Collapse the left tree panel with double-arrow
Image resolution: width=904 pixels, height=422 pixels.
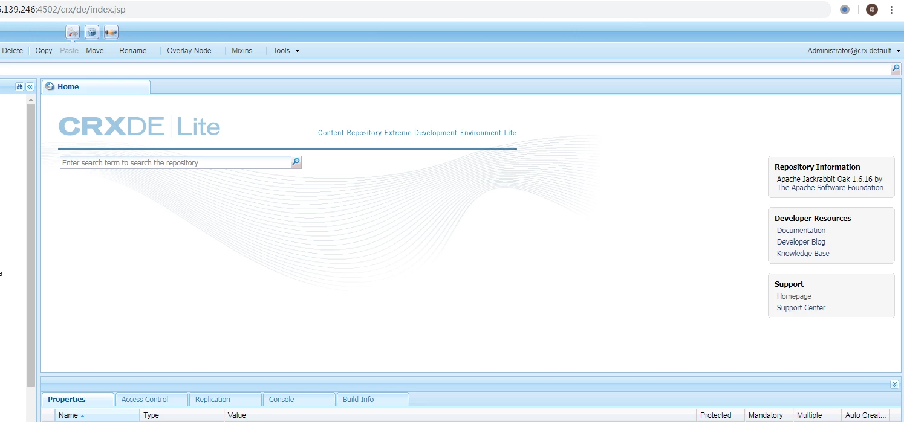point(30,87)
